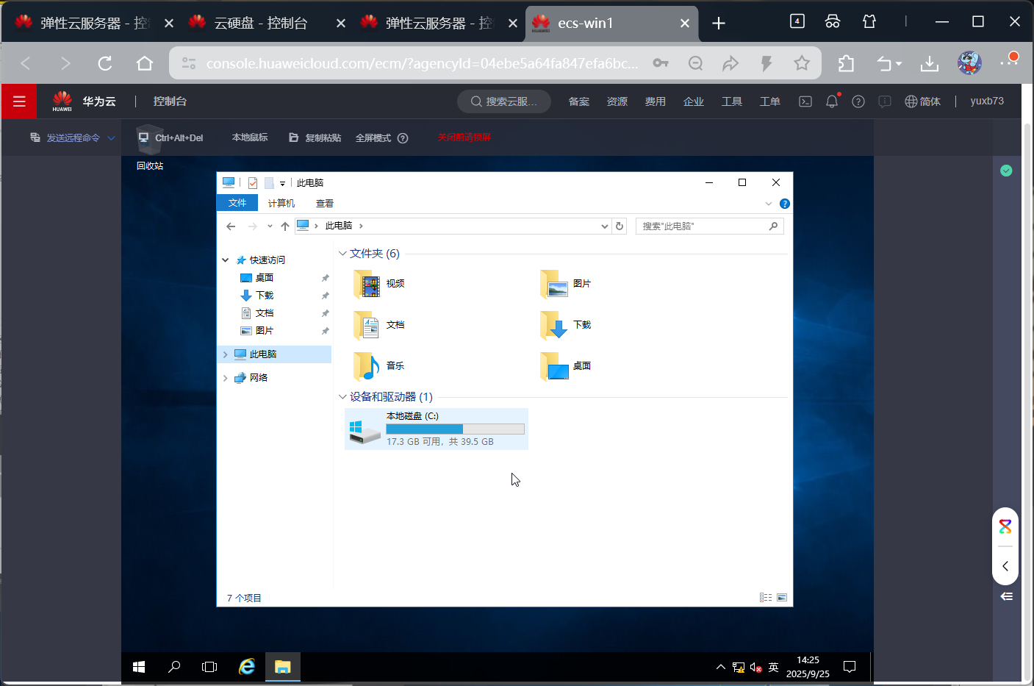Click the 复制粘贴 copy-paste tool
Screen dimensions: 1034x686
(x=315, y=137)
